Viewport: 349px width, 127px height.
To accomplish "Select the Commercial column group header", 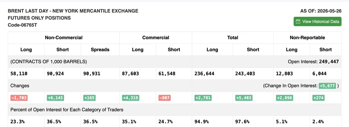I will [x=156, y=38].
